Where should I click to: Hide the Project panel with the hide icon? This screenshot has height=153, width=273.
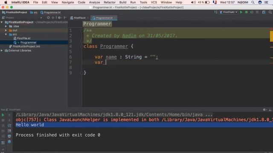pyautogui.click(x=65, y=18)
